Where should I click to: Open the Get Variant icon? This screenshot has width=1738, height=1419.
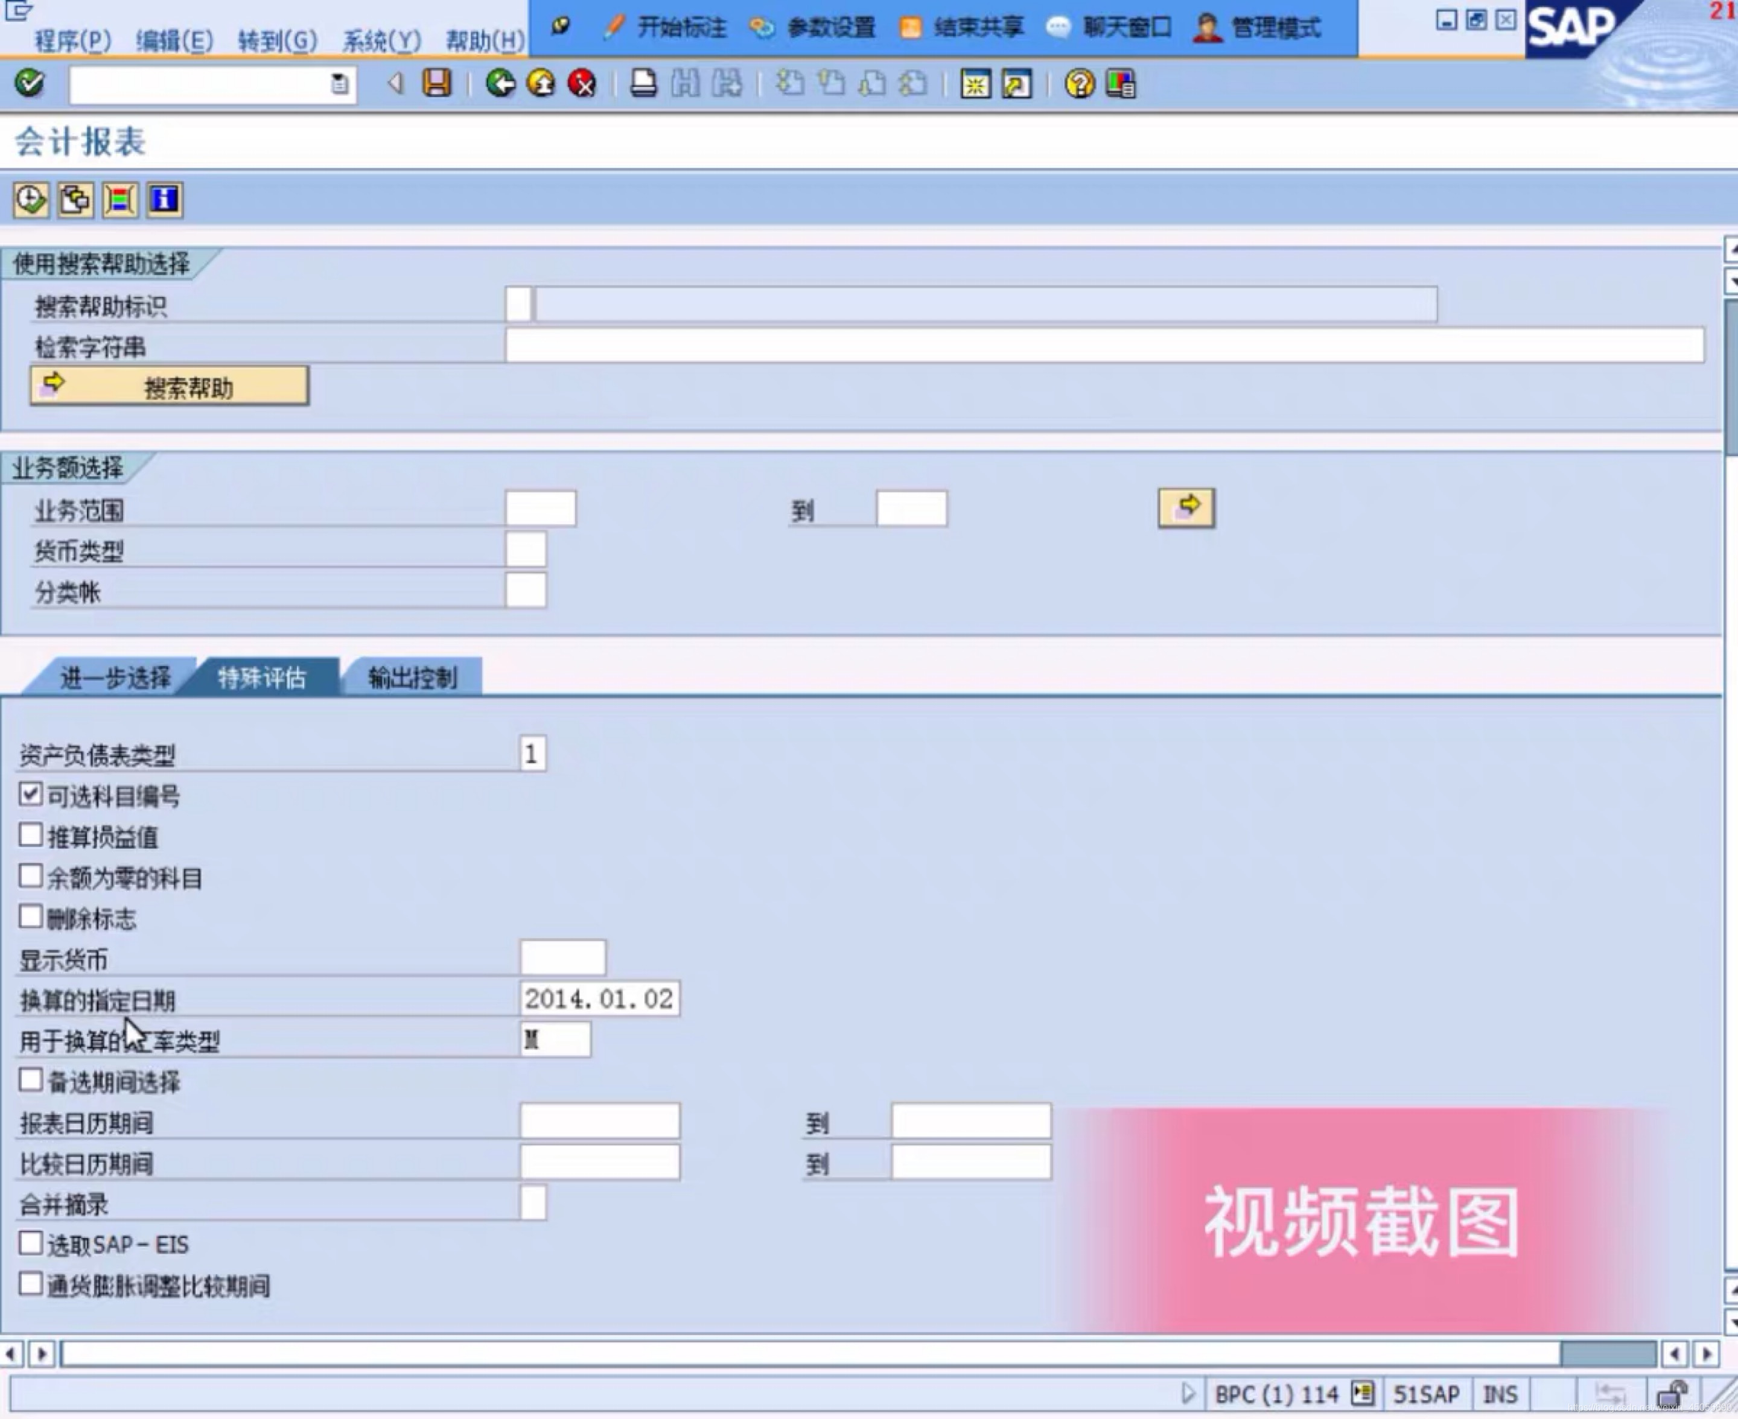(74, 198)
